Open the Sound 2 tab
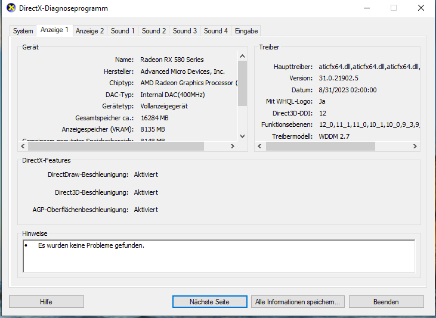 point(154,31)
